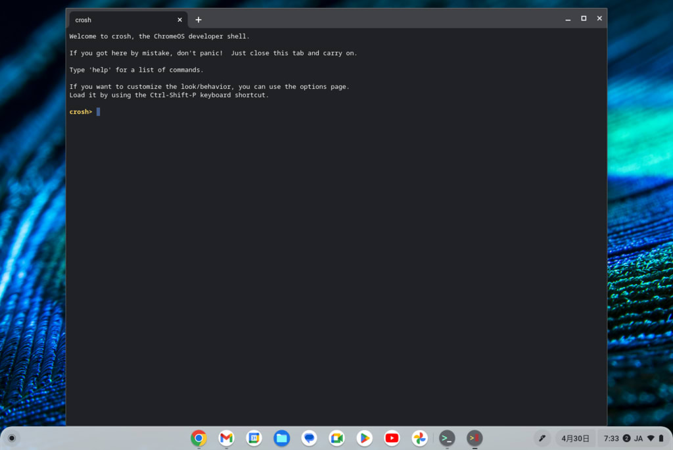Click the notification count badge
The height and width of the screenshot is (450, 673).
(x=626, y=438)
